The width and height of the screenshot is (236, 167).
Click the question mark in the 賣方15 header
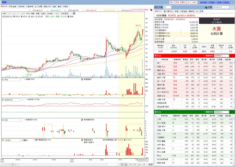[x=204, y=112]
